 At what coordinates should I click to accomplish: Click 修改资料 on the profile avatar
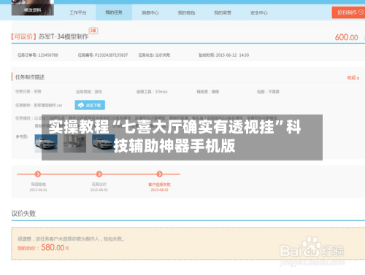pos(33,10)
